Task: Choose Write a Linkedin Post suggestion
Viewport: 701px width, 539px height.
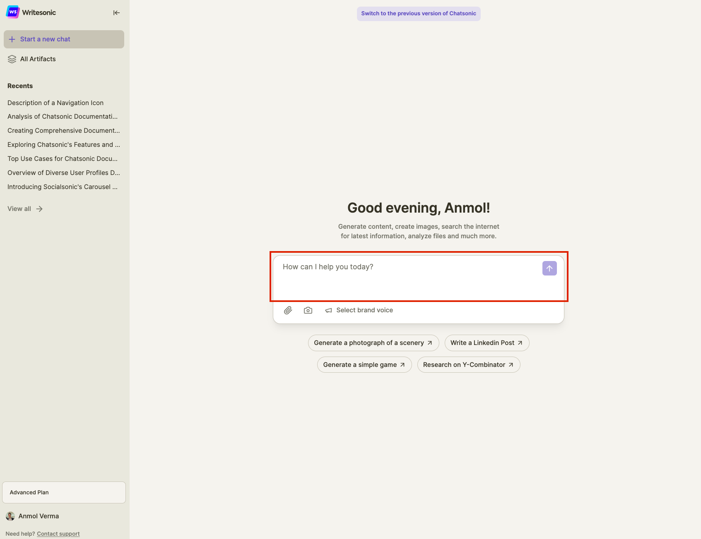Action: pos(487,343)
